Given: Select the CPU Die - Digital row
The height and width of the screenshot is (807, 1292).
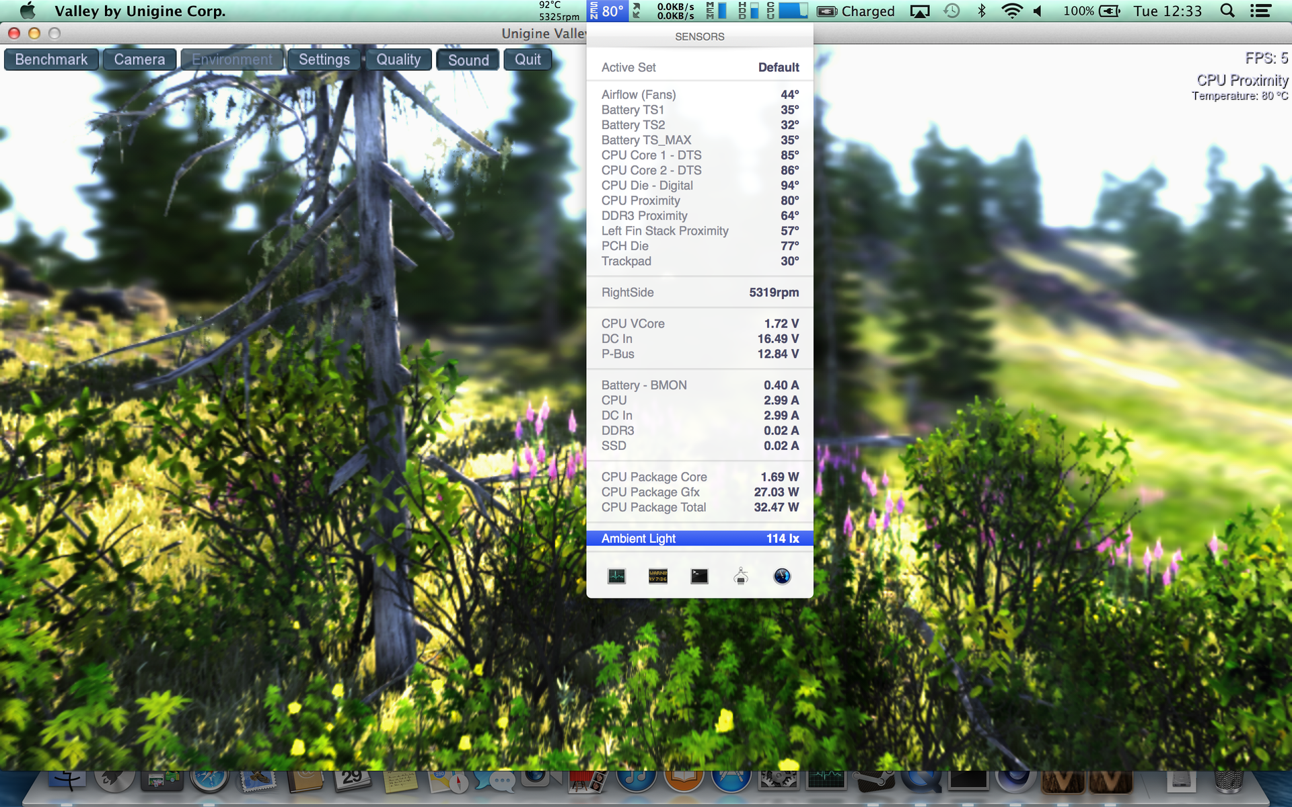Looking at the screenshot, I should pos(700,186).
